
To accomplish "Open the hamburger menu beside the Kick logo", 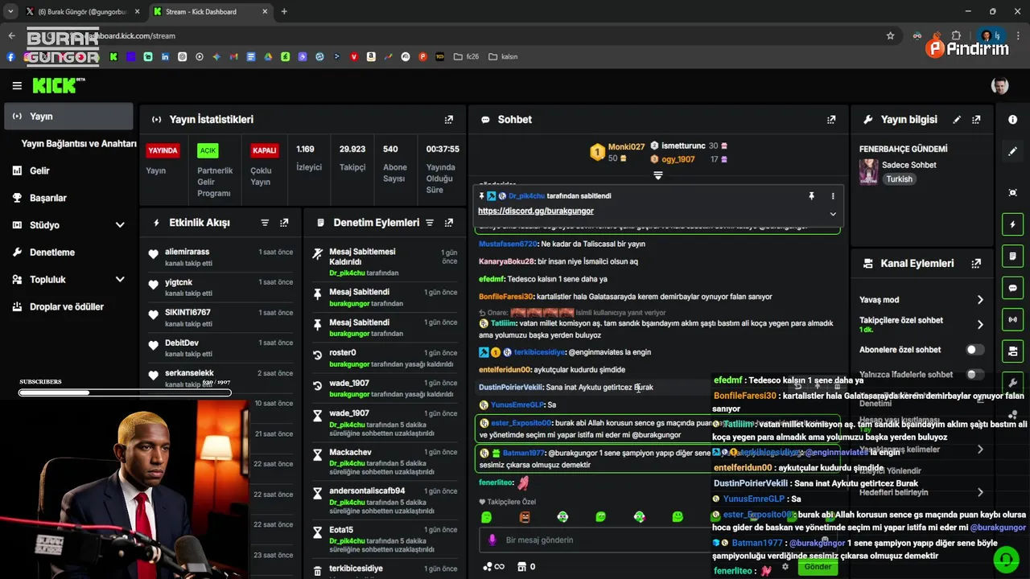I will click(17, 86).
